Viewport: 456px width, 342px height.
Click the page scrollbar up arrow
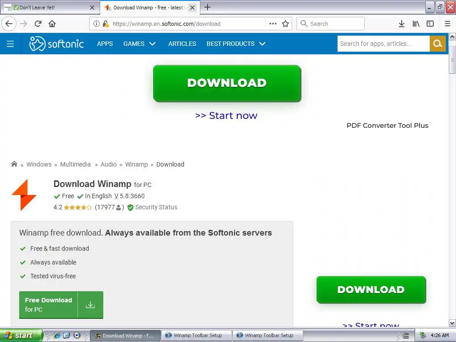pyautogui.click(x=452, y=37)
